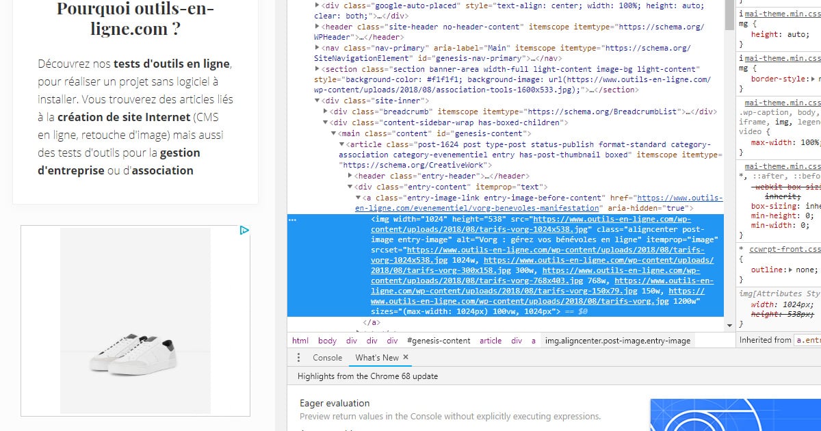Click the bold 'tests d'outils en ligne' text
Image resolution: width=821 pixels, height=431 pixels.
[x=172, y=64]
